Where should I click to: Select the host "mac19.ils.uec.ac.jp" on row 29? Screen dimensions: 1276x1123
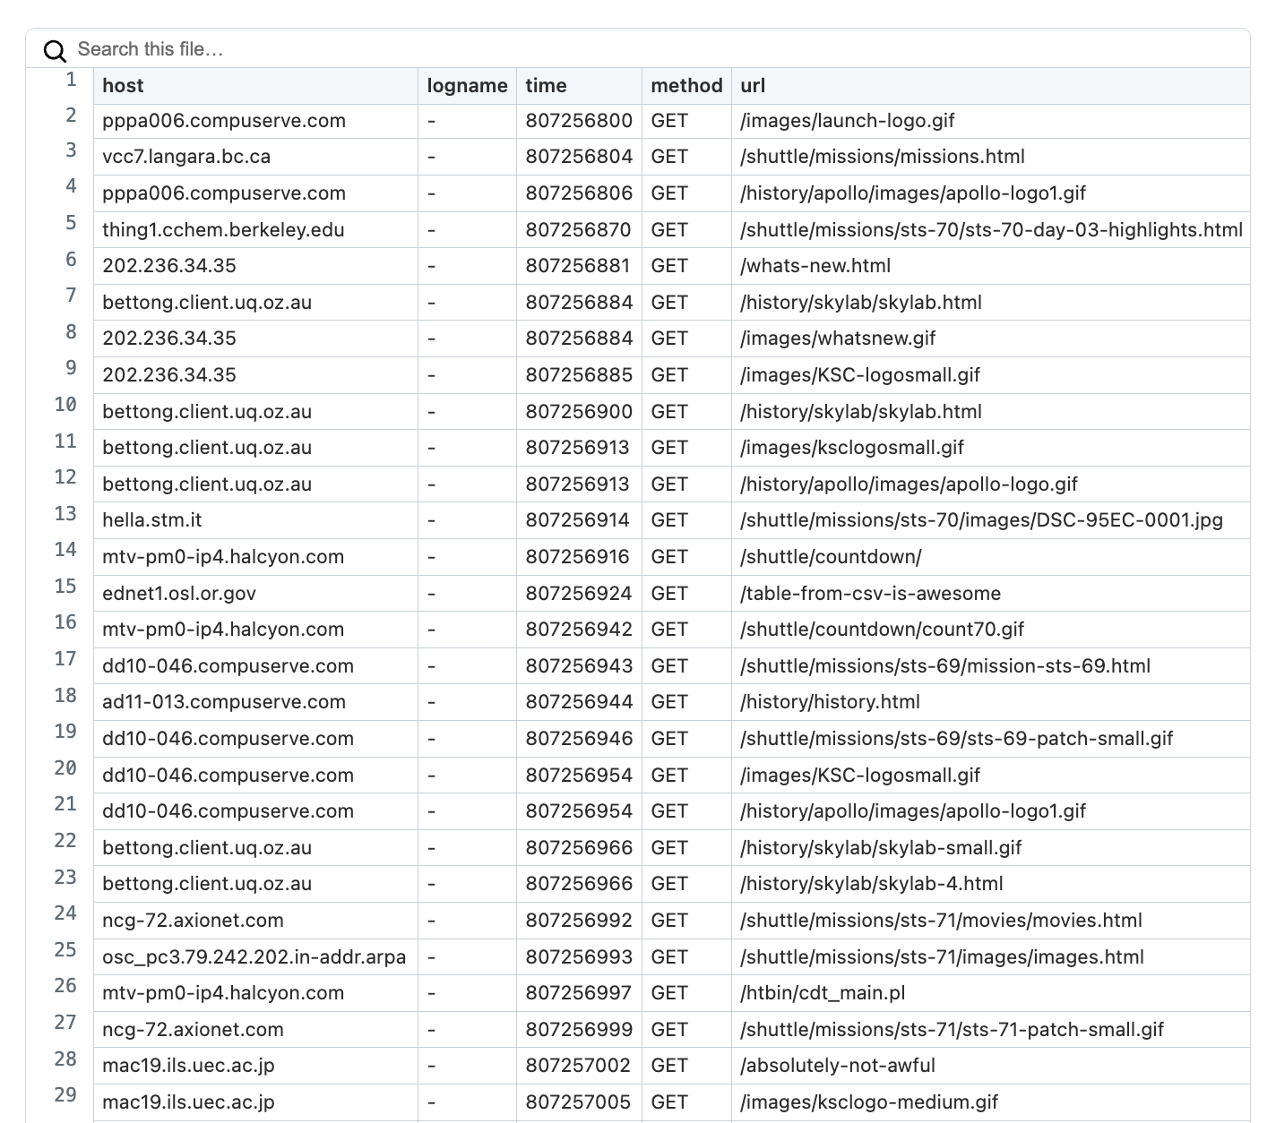coord(188,1102)
